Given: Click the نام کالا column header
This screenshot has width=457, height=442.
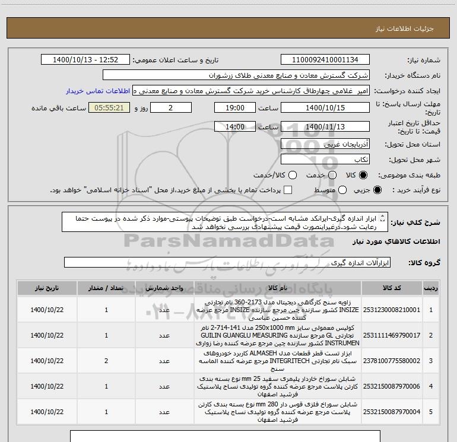Looking at the screenshot, I should (x=278, y=288).
